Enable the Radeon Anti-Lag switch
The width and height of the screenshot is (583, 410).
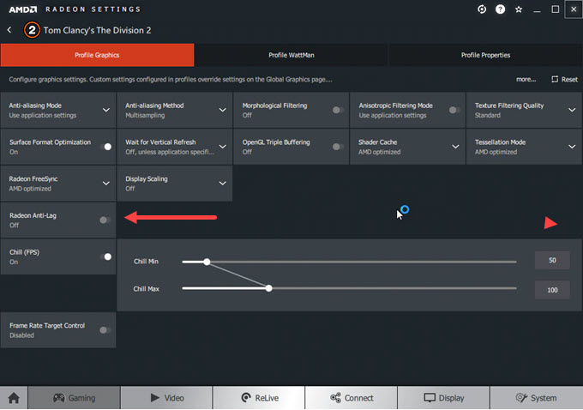[105, 220]
